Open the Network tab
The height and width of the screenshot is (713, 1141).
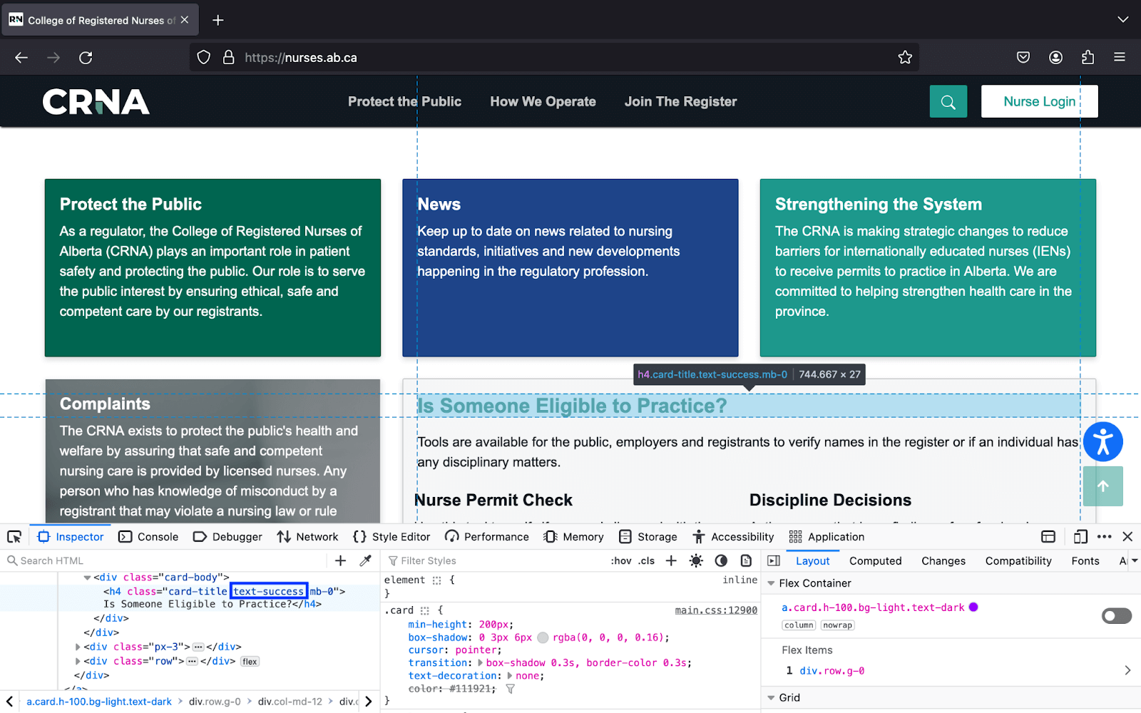(x=307, y=537)
